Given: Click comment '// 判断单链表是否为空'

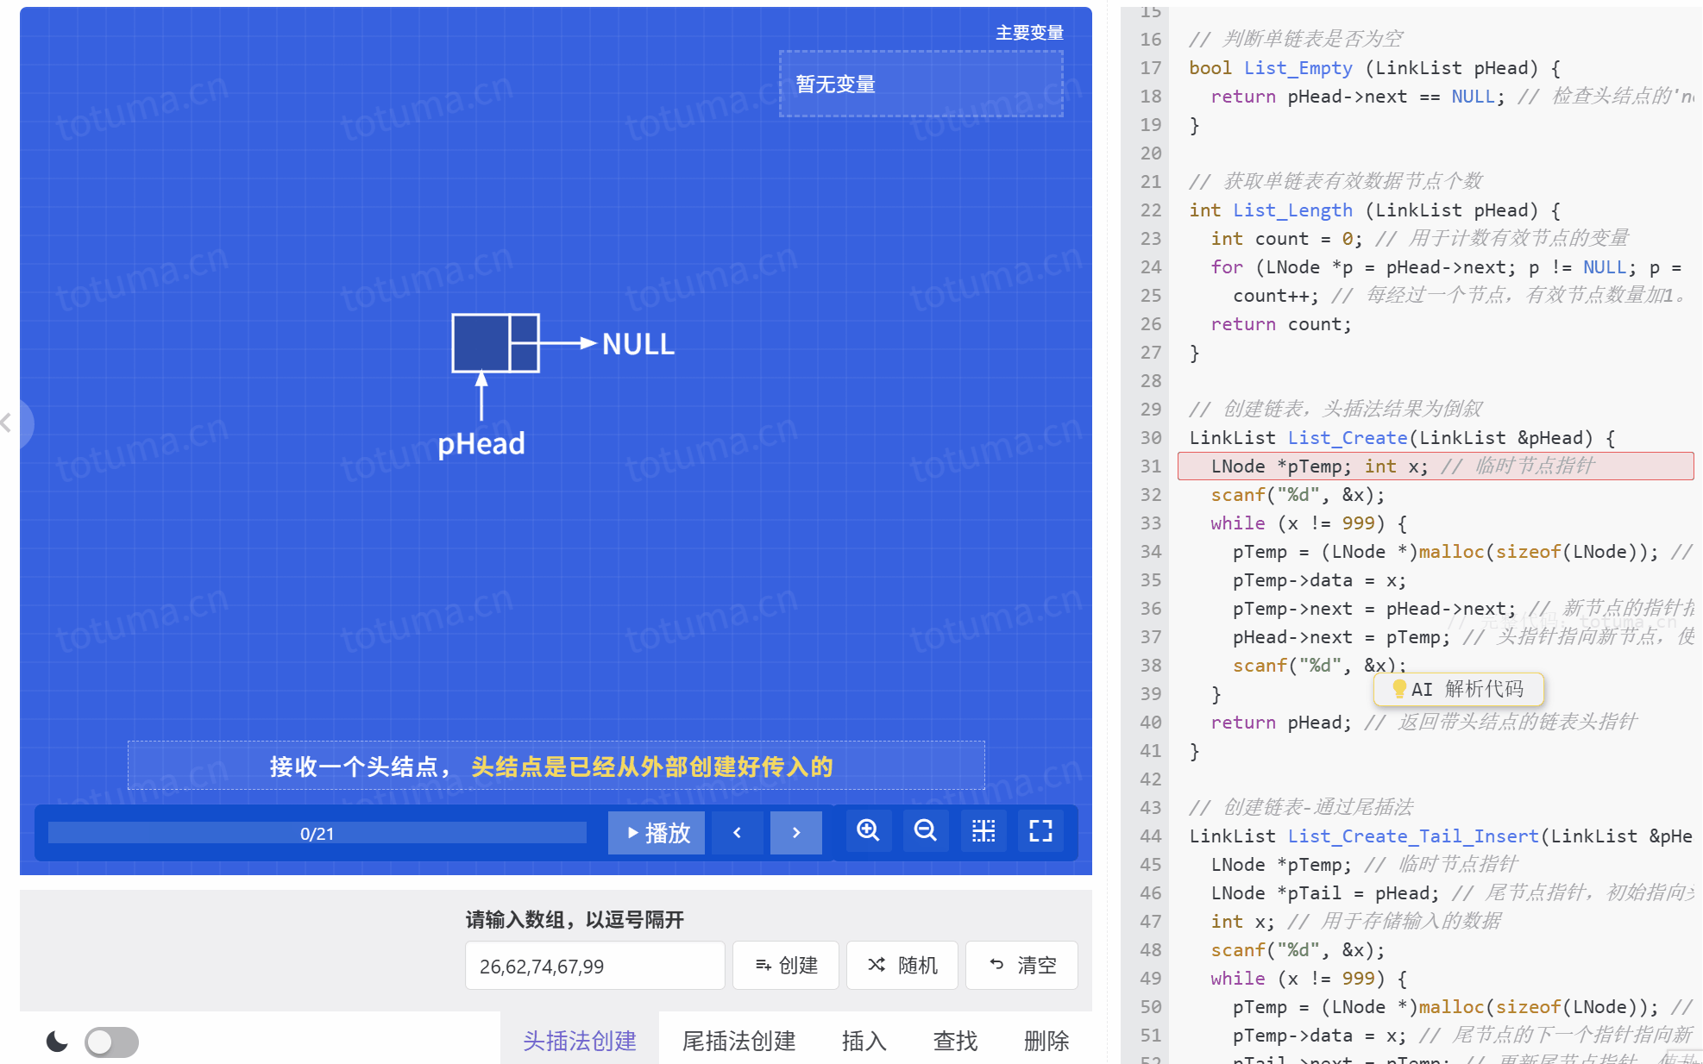Looking at the screenshot, I should click(1296, 39).
